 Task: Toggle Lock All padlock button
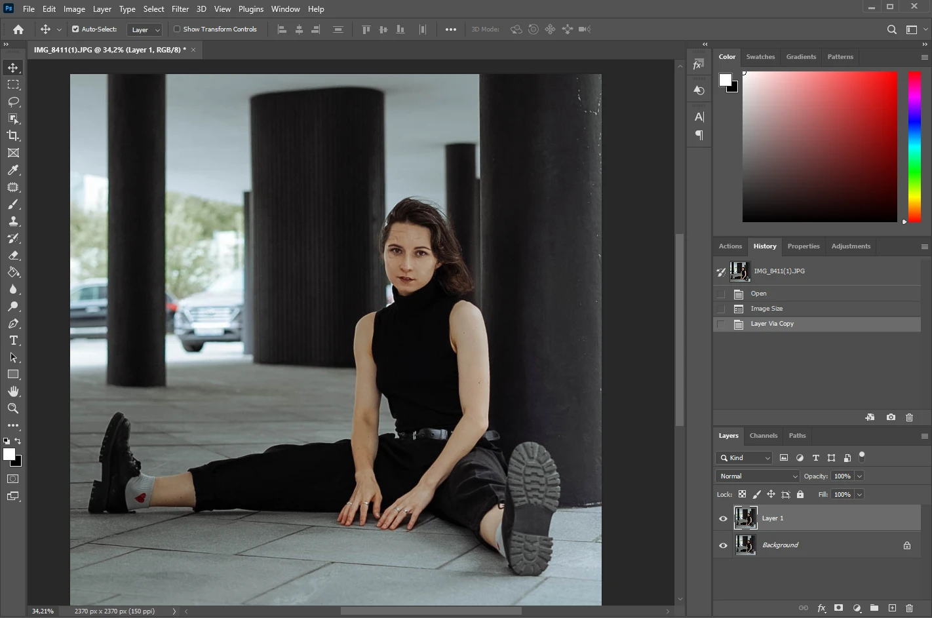[x=800, y=494]
